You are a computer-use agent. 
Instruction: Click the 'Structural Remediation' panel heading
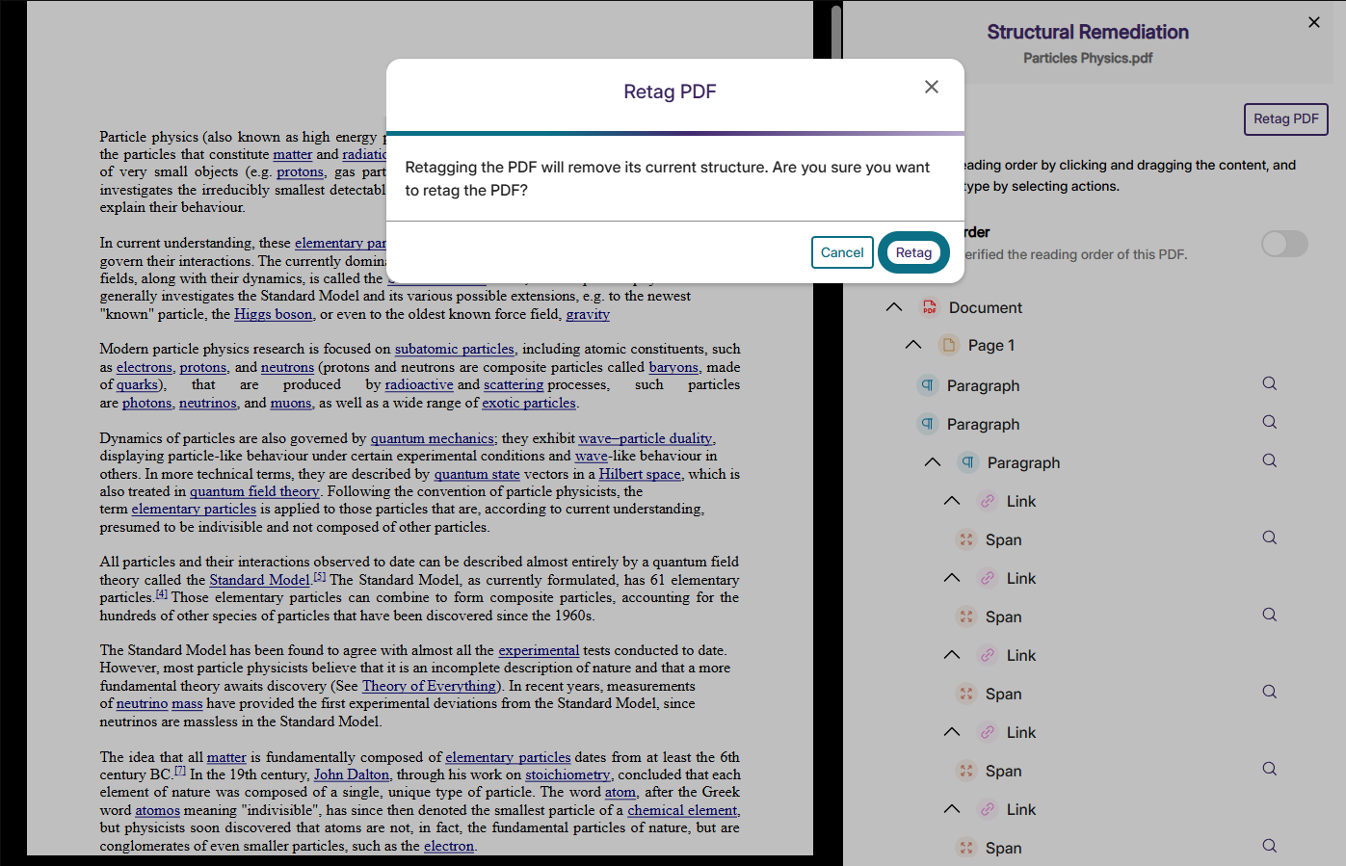pos(1088,32)
